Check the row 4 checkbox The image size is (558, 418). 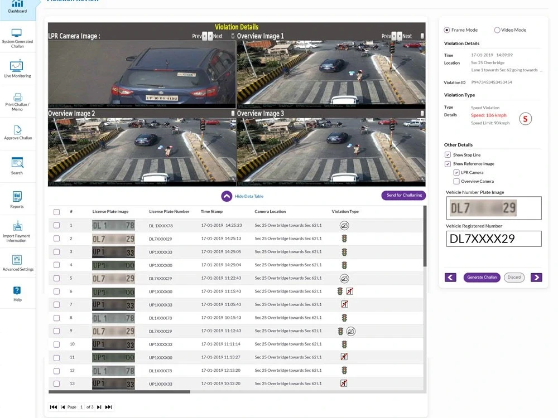point(56,265)
